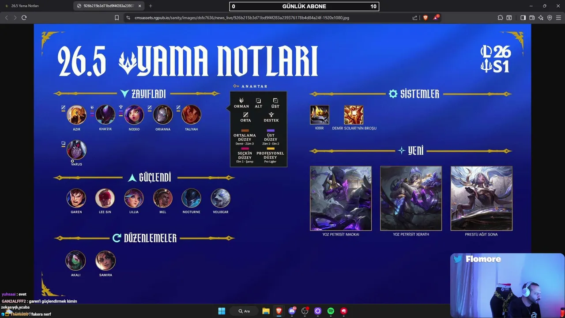Click the Yeni section heading
This screenshot has height=318, width=565.
click(x=411, y=151)
